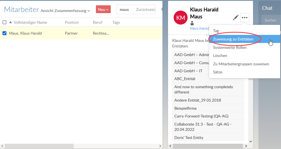The height and width of the screenshot is (149, 281).
Task: Choose Zuweisung zu Entitäten menu entry
Action: (244, 39)
